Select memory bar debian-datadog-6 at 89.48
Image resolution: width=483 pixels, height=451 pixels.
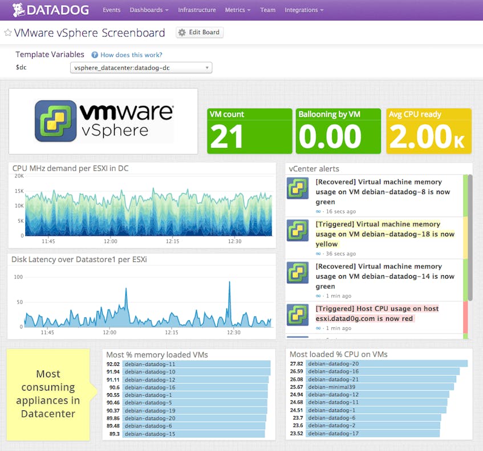click(194, 426)
